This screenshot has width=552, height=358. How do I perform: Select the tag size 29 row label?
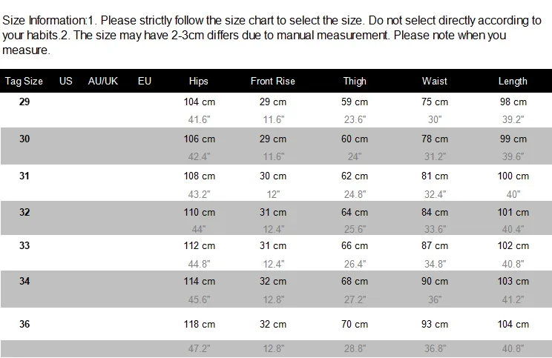24,101
